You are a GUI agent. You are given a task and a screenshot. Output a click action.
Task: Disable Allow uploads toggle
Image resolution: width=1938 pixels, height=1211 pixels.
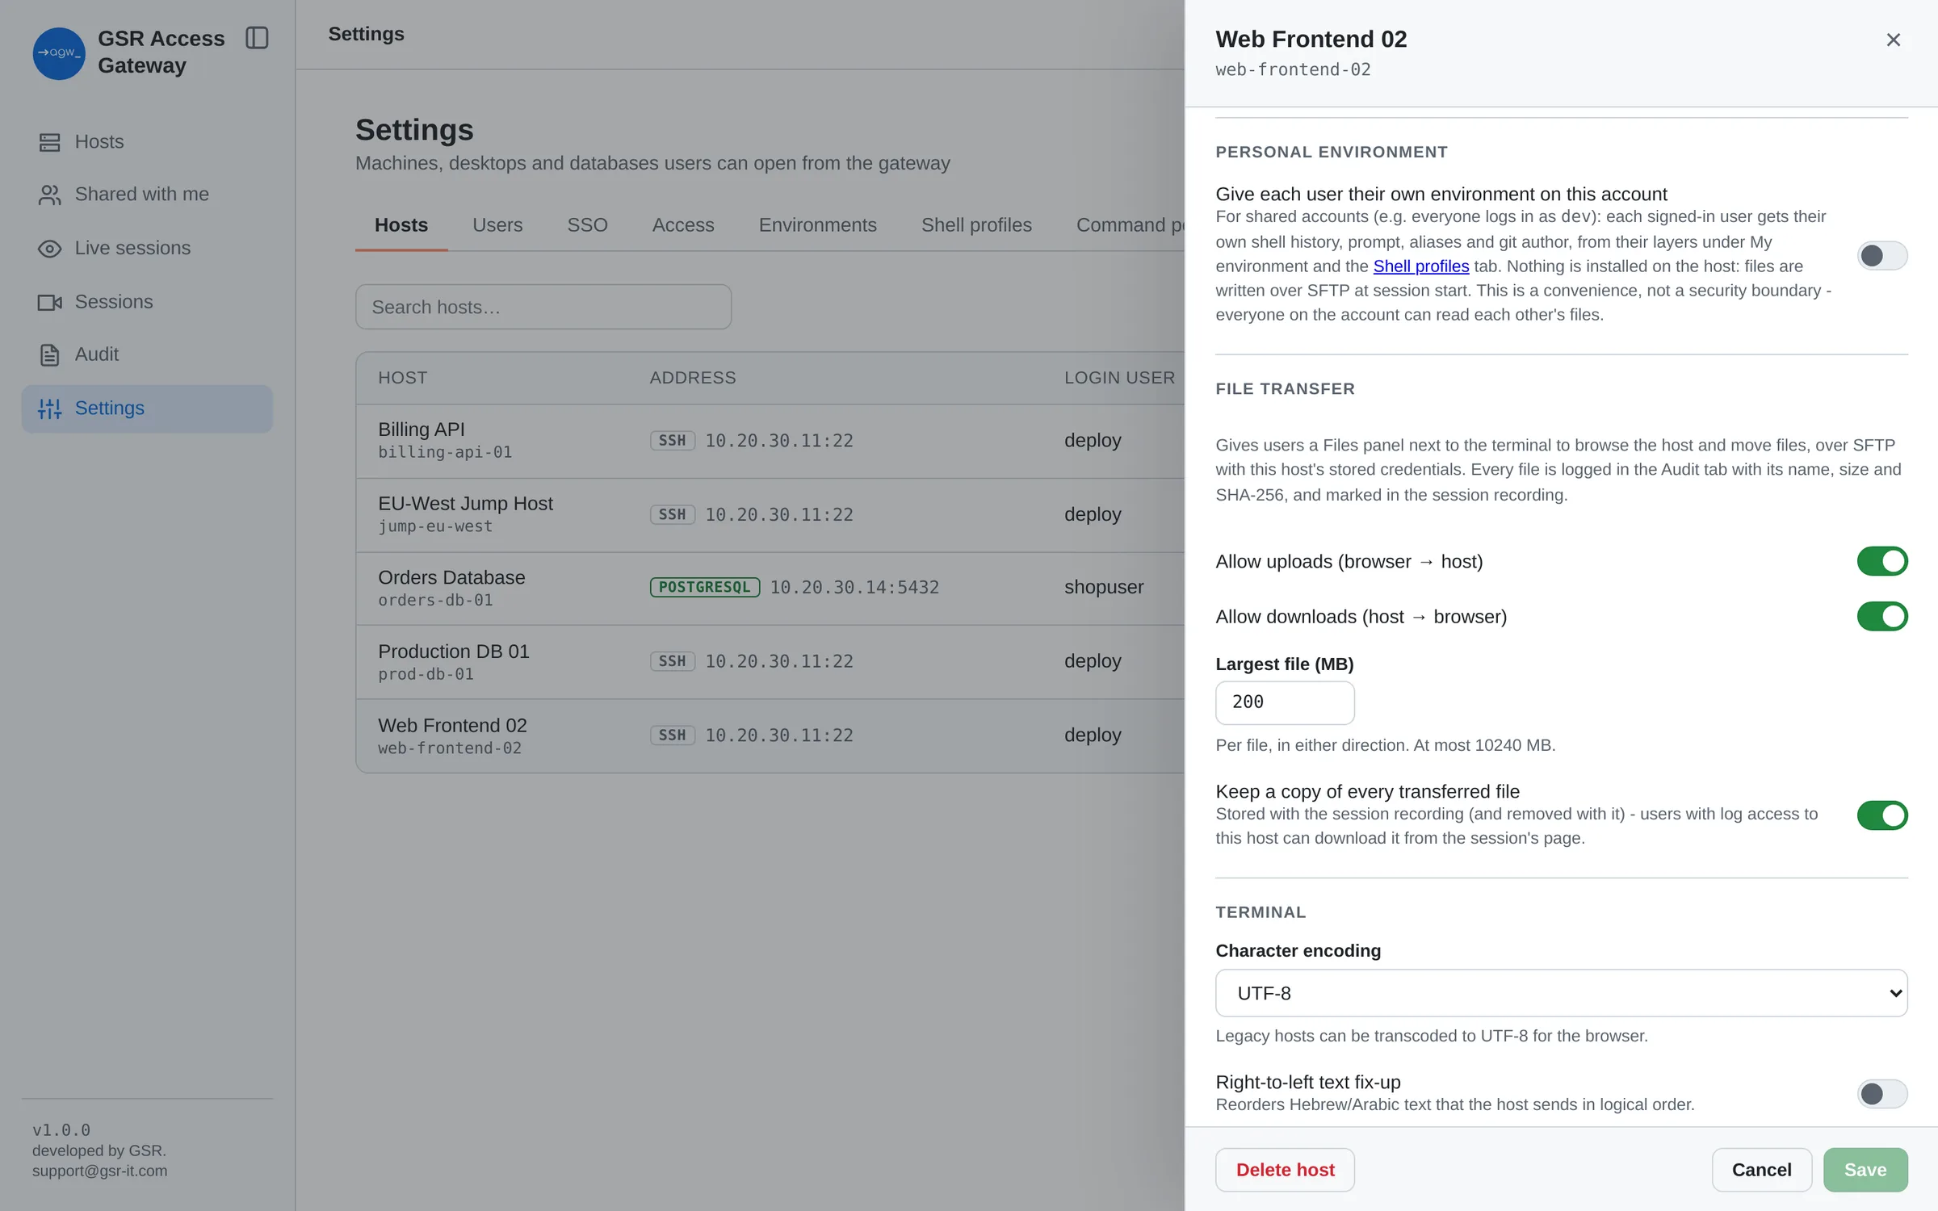point(1882,561)
